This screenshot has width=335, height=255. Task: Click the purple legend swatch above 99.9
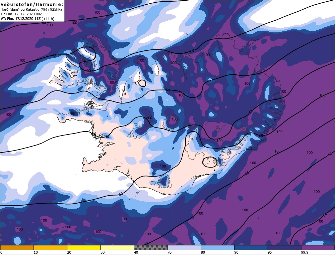pyautogui.click(x=318, y=247)
